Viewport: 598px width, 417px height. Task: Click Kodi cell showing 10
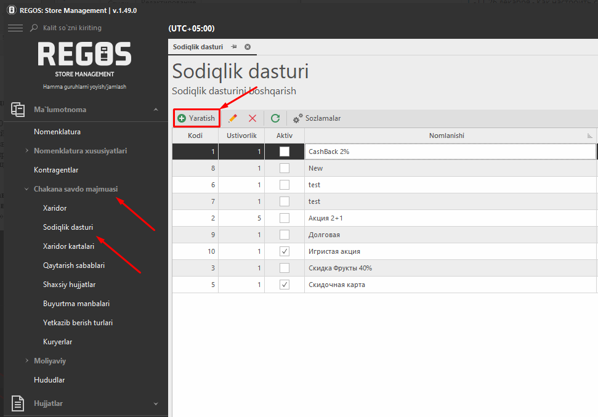click(x=195, y=251)
